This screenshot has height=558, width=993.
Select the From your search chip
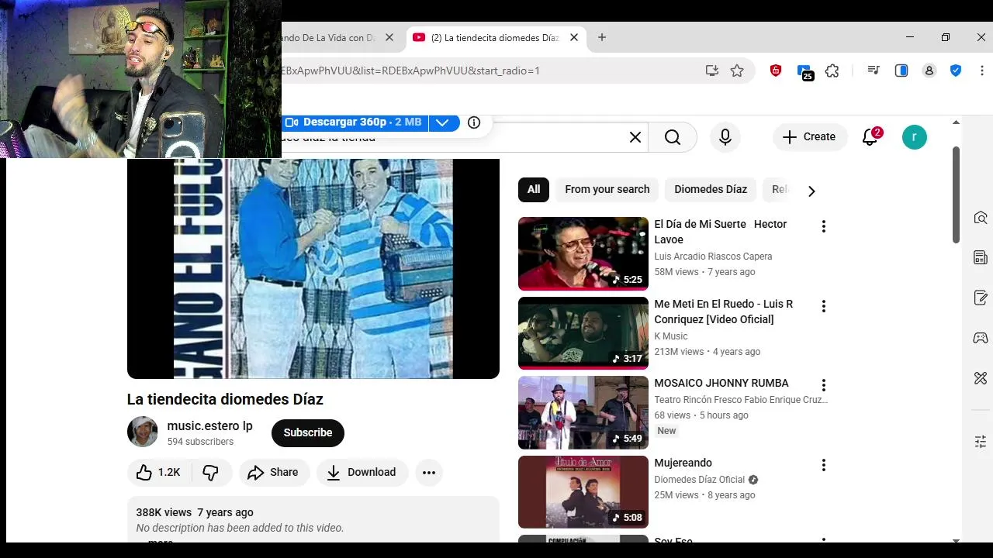point(607,190)
